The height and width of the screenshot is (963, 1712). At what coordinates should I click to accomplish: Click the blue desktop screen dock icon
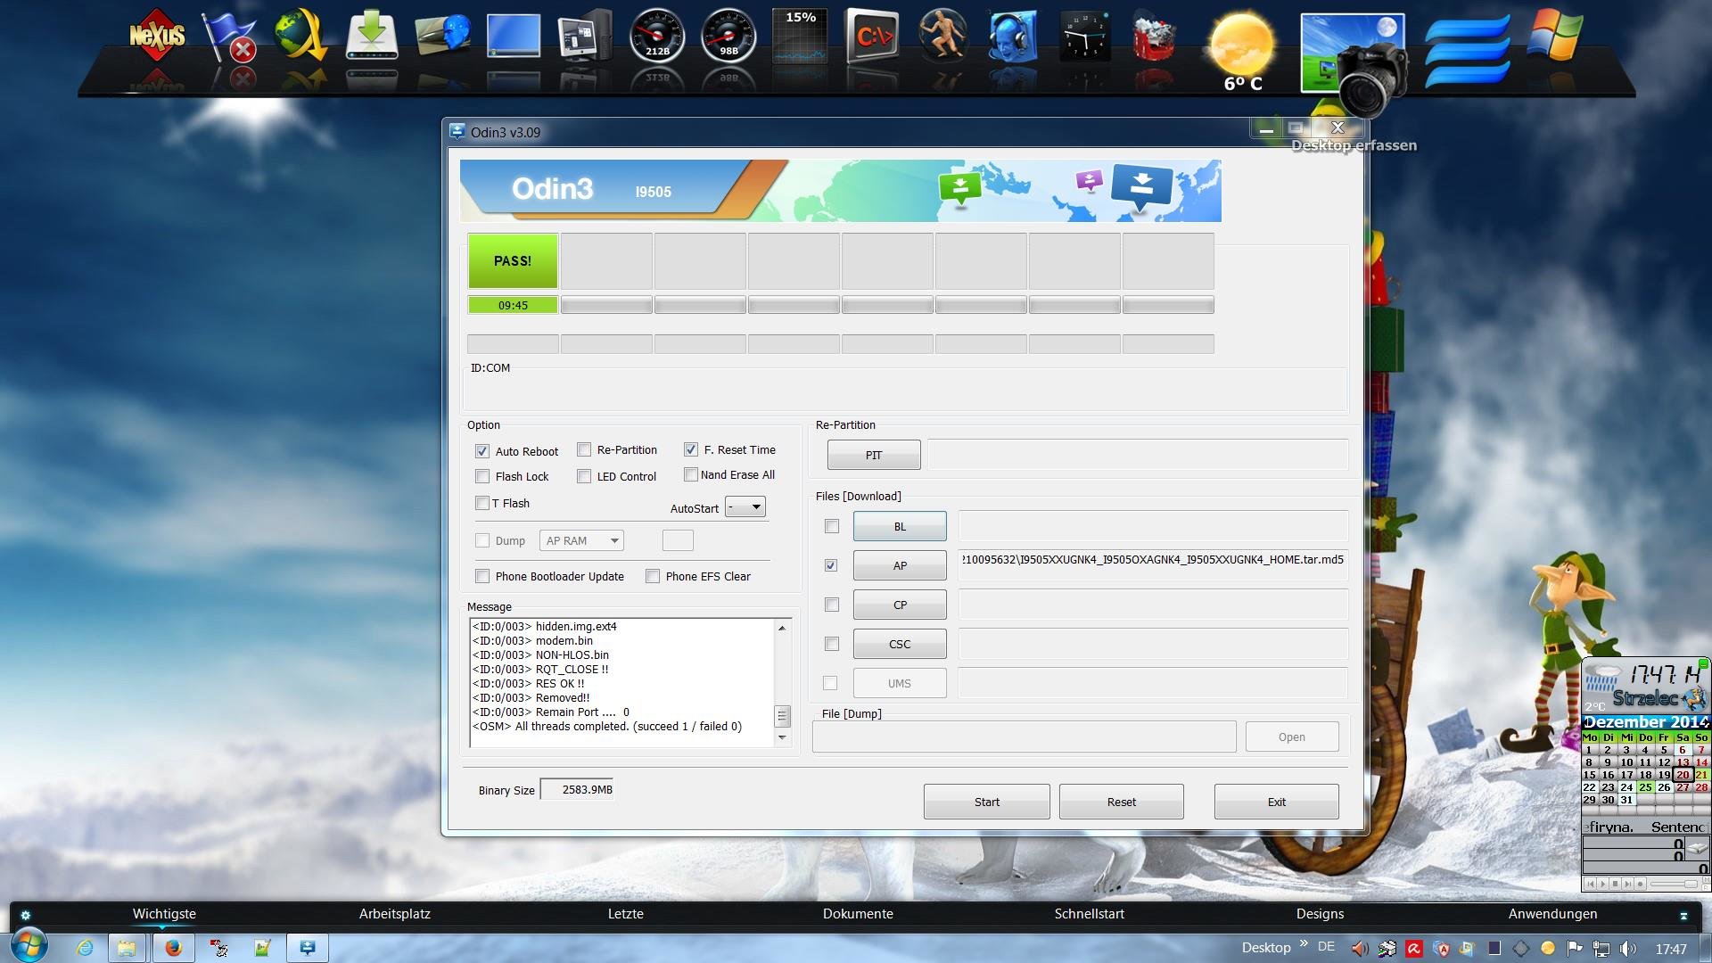point(514,36)
